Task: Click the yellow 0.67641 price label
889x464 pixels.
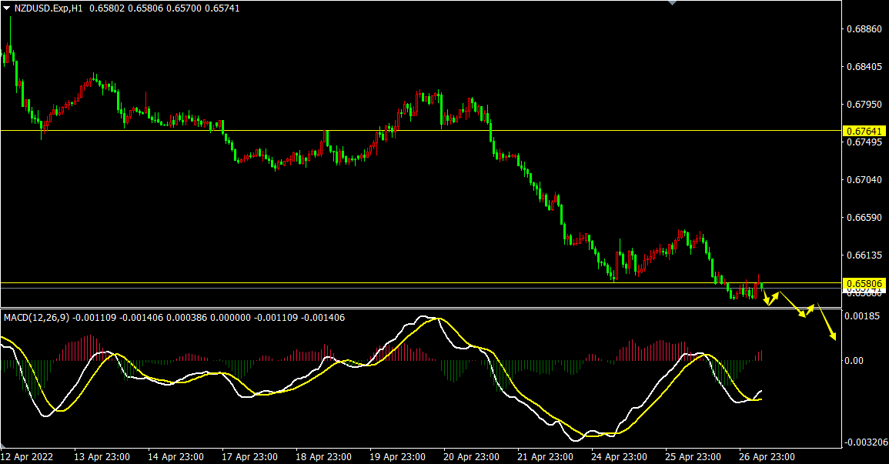Action: pyautogui.click(x=866, y=131)
